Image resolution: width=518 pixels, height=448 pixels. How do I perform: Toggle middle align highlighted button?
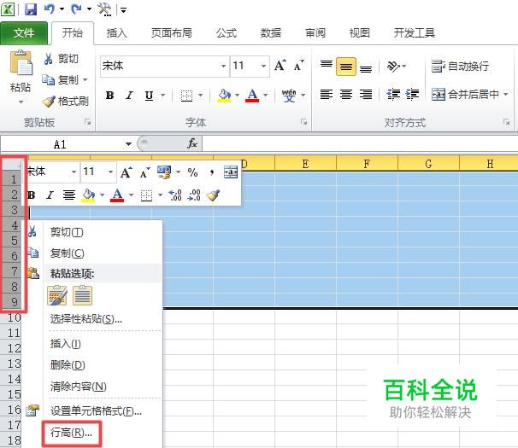(346, 67)
